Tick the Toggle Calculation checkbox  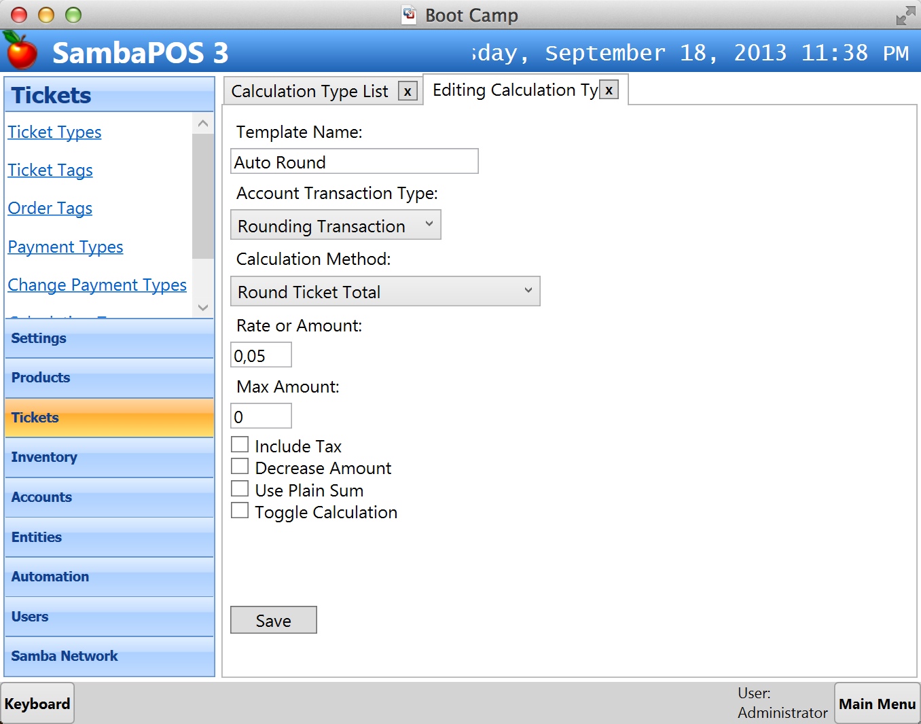click(x=240, y=511)
